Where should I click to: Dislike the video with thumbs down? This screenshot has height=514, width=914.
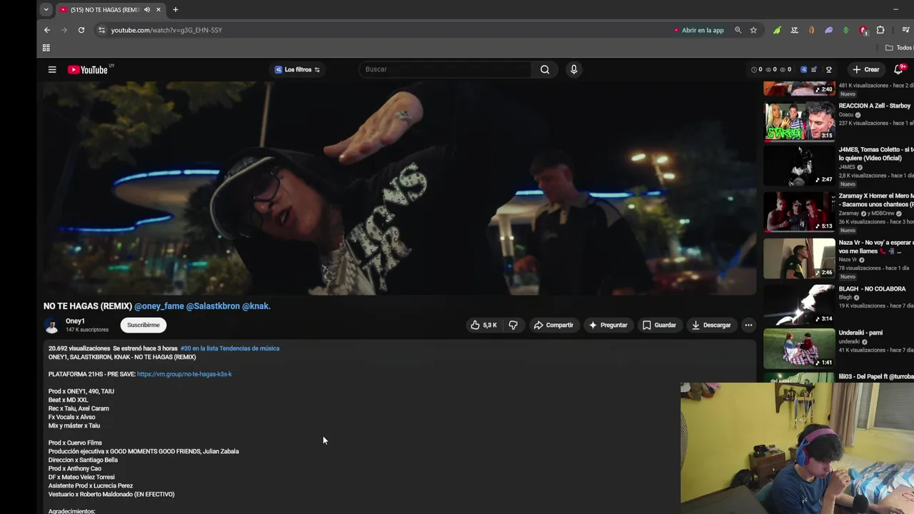(x=513, y=325)
